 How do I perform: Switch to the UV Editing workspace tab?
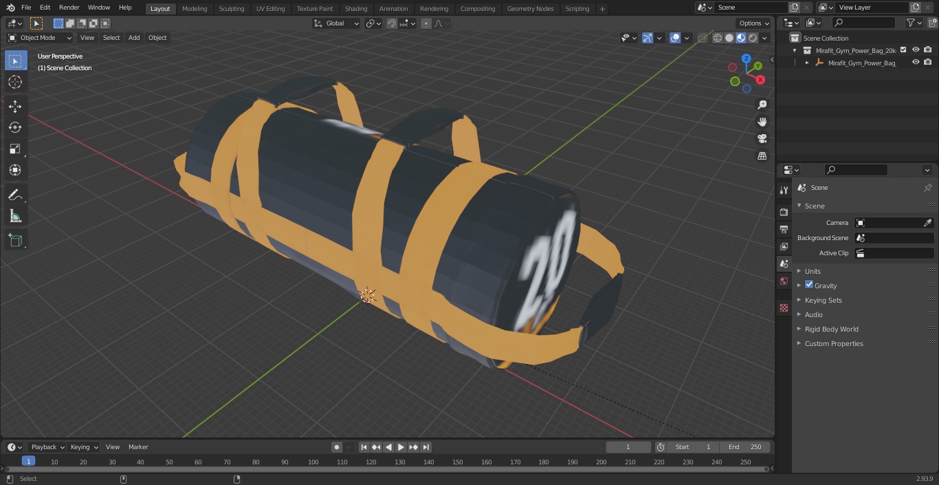pos(270,8)
